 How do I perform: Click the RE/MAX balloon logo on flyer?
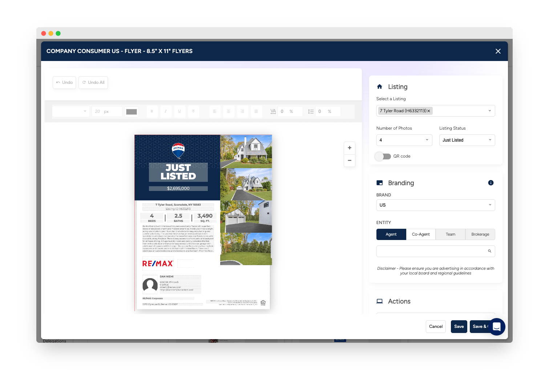pyautogui.click(x=178, y=151)
